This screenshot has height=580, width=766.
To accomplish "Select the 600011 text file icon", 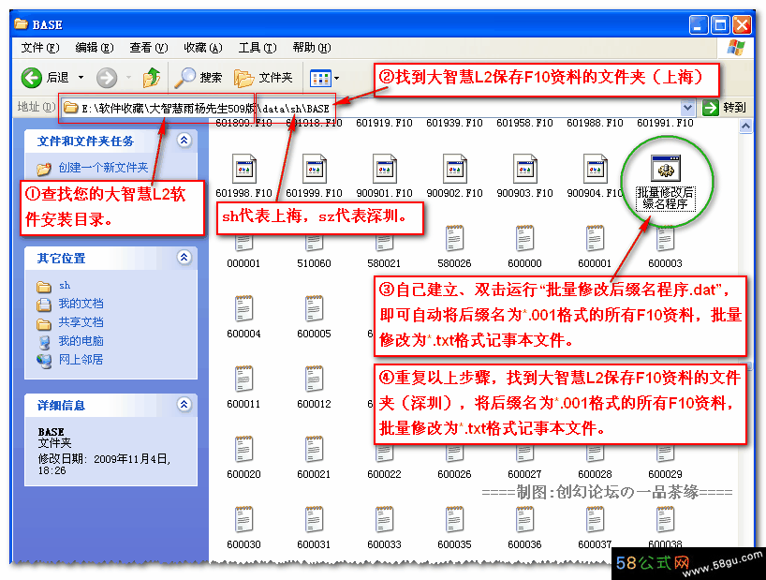I will [243, 379].
